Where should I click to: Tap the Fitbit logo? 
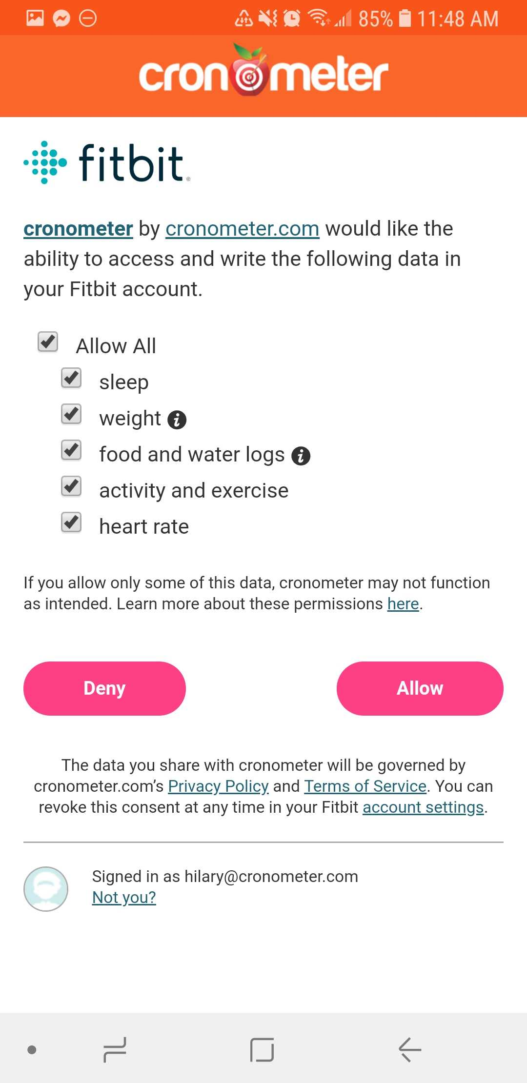(106, 163)
